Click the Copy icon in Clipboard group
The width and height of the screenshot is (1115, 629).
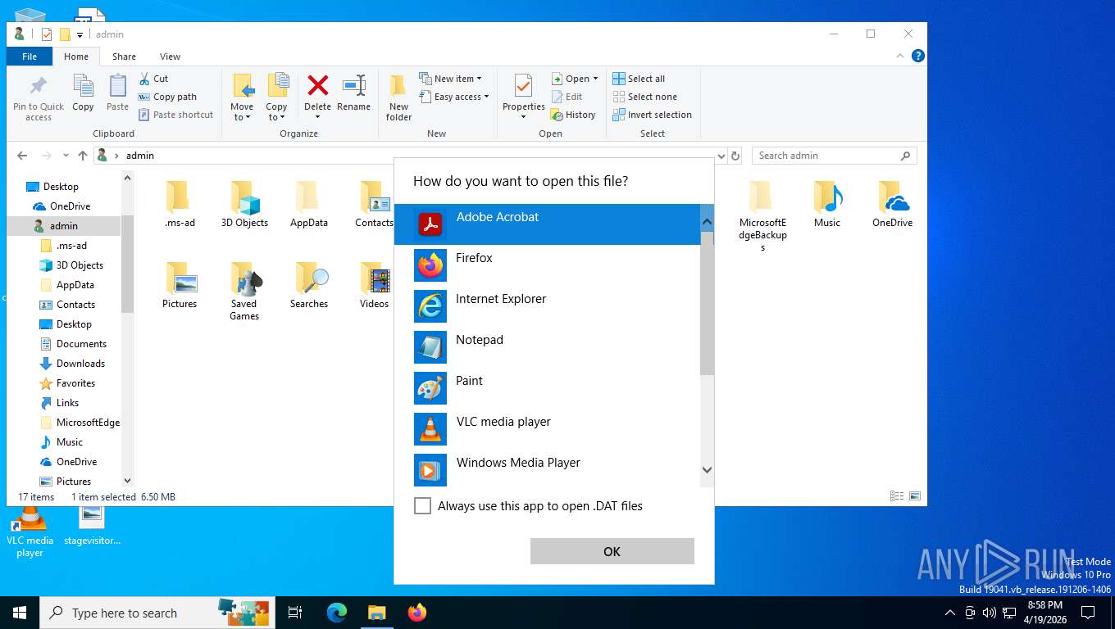pos(83,85)
